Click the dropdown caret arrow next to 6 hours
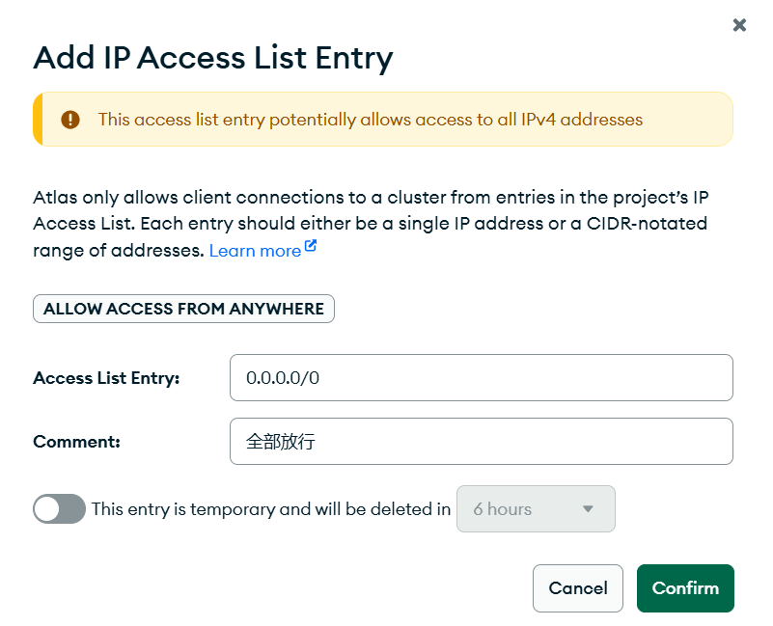The height and width of the screenshot is (626, 773). pos(588,508)
